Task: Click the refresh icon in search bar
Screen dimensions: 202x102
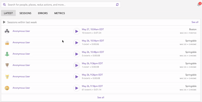Action: [x=117, y=5]
